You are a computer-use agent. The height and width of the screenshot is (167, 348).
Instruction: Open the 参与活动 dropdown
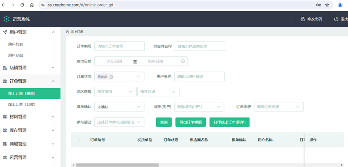119,122
